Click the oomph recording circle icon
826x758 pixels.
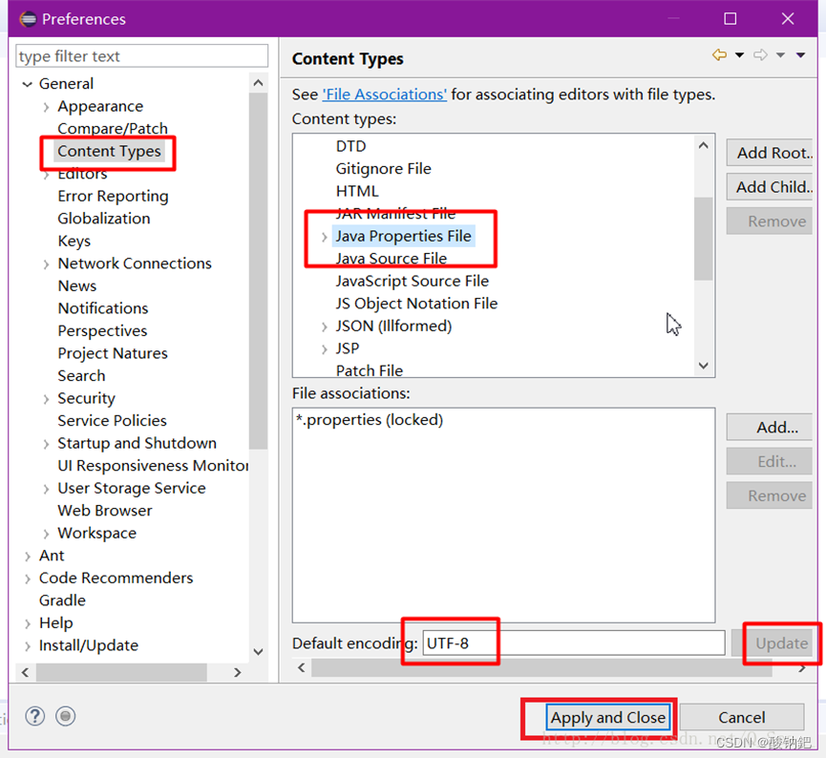pyautogui.click(x=65, y=716)
